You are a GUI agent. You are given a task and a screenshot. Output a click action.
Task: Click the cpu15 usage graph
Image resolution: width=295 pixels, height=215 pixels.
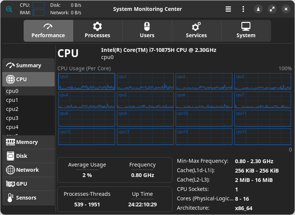tap(263, 137)
